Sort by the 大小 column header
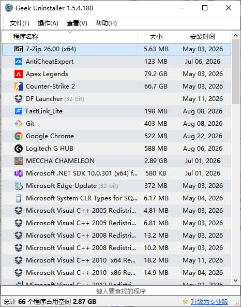 (156, 37)
